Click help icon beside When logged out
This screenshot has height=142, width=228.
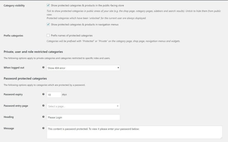coord(43,67)
